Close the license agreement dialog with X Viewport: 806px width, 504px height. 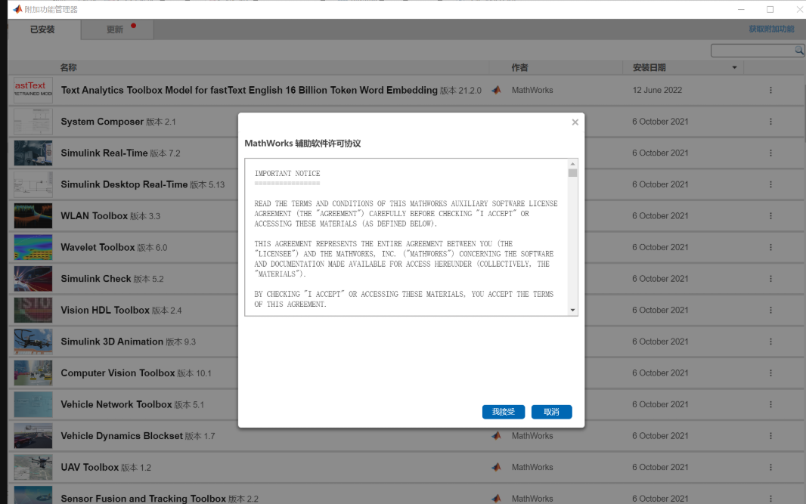pyautogui.click(x=575, y=122)
